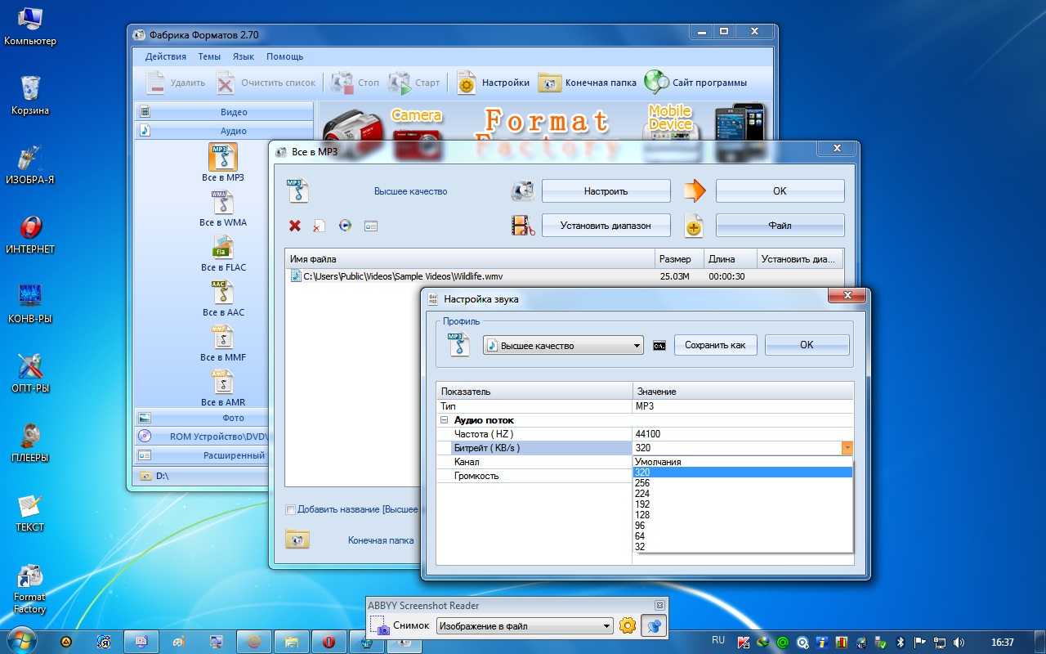
Task: Open the Format Factory desktop shortcut
Action: pos(30,589)
